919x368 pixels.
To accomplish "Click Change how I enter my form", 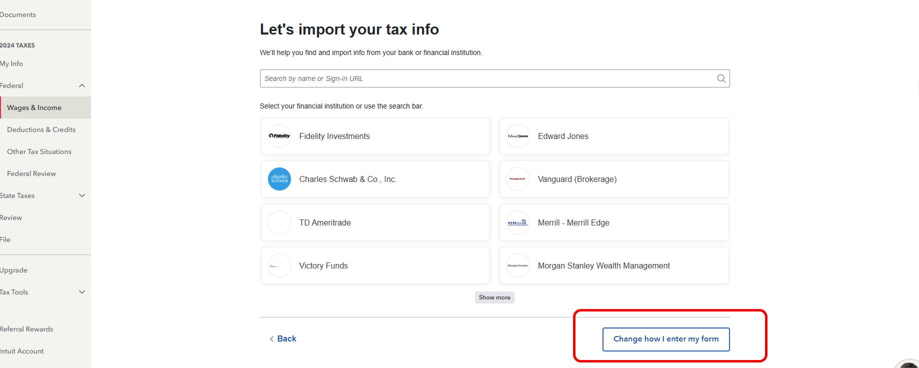I will 666,339.
